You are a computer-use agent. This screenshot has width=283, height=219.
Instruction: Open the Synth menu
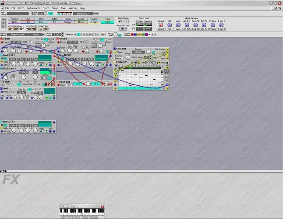(x=46, y=8)
